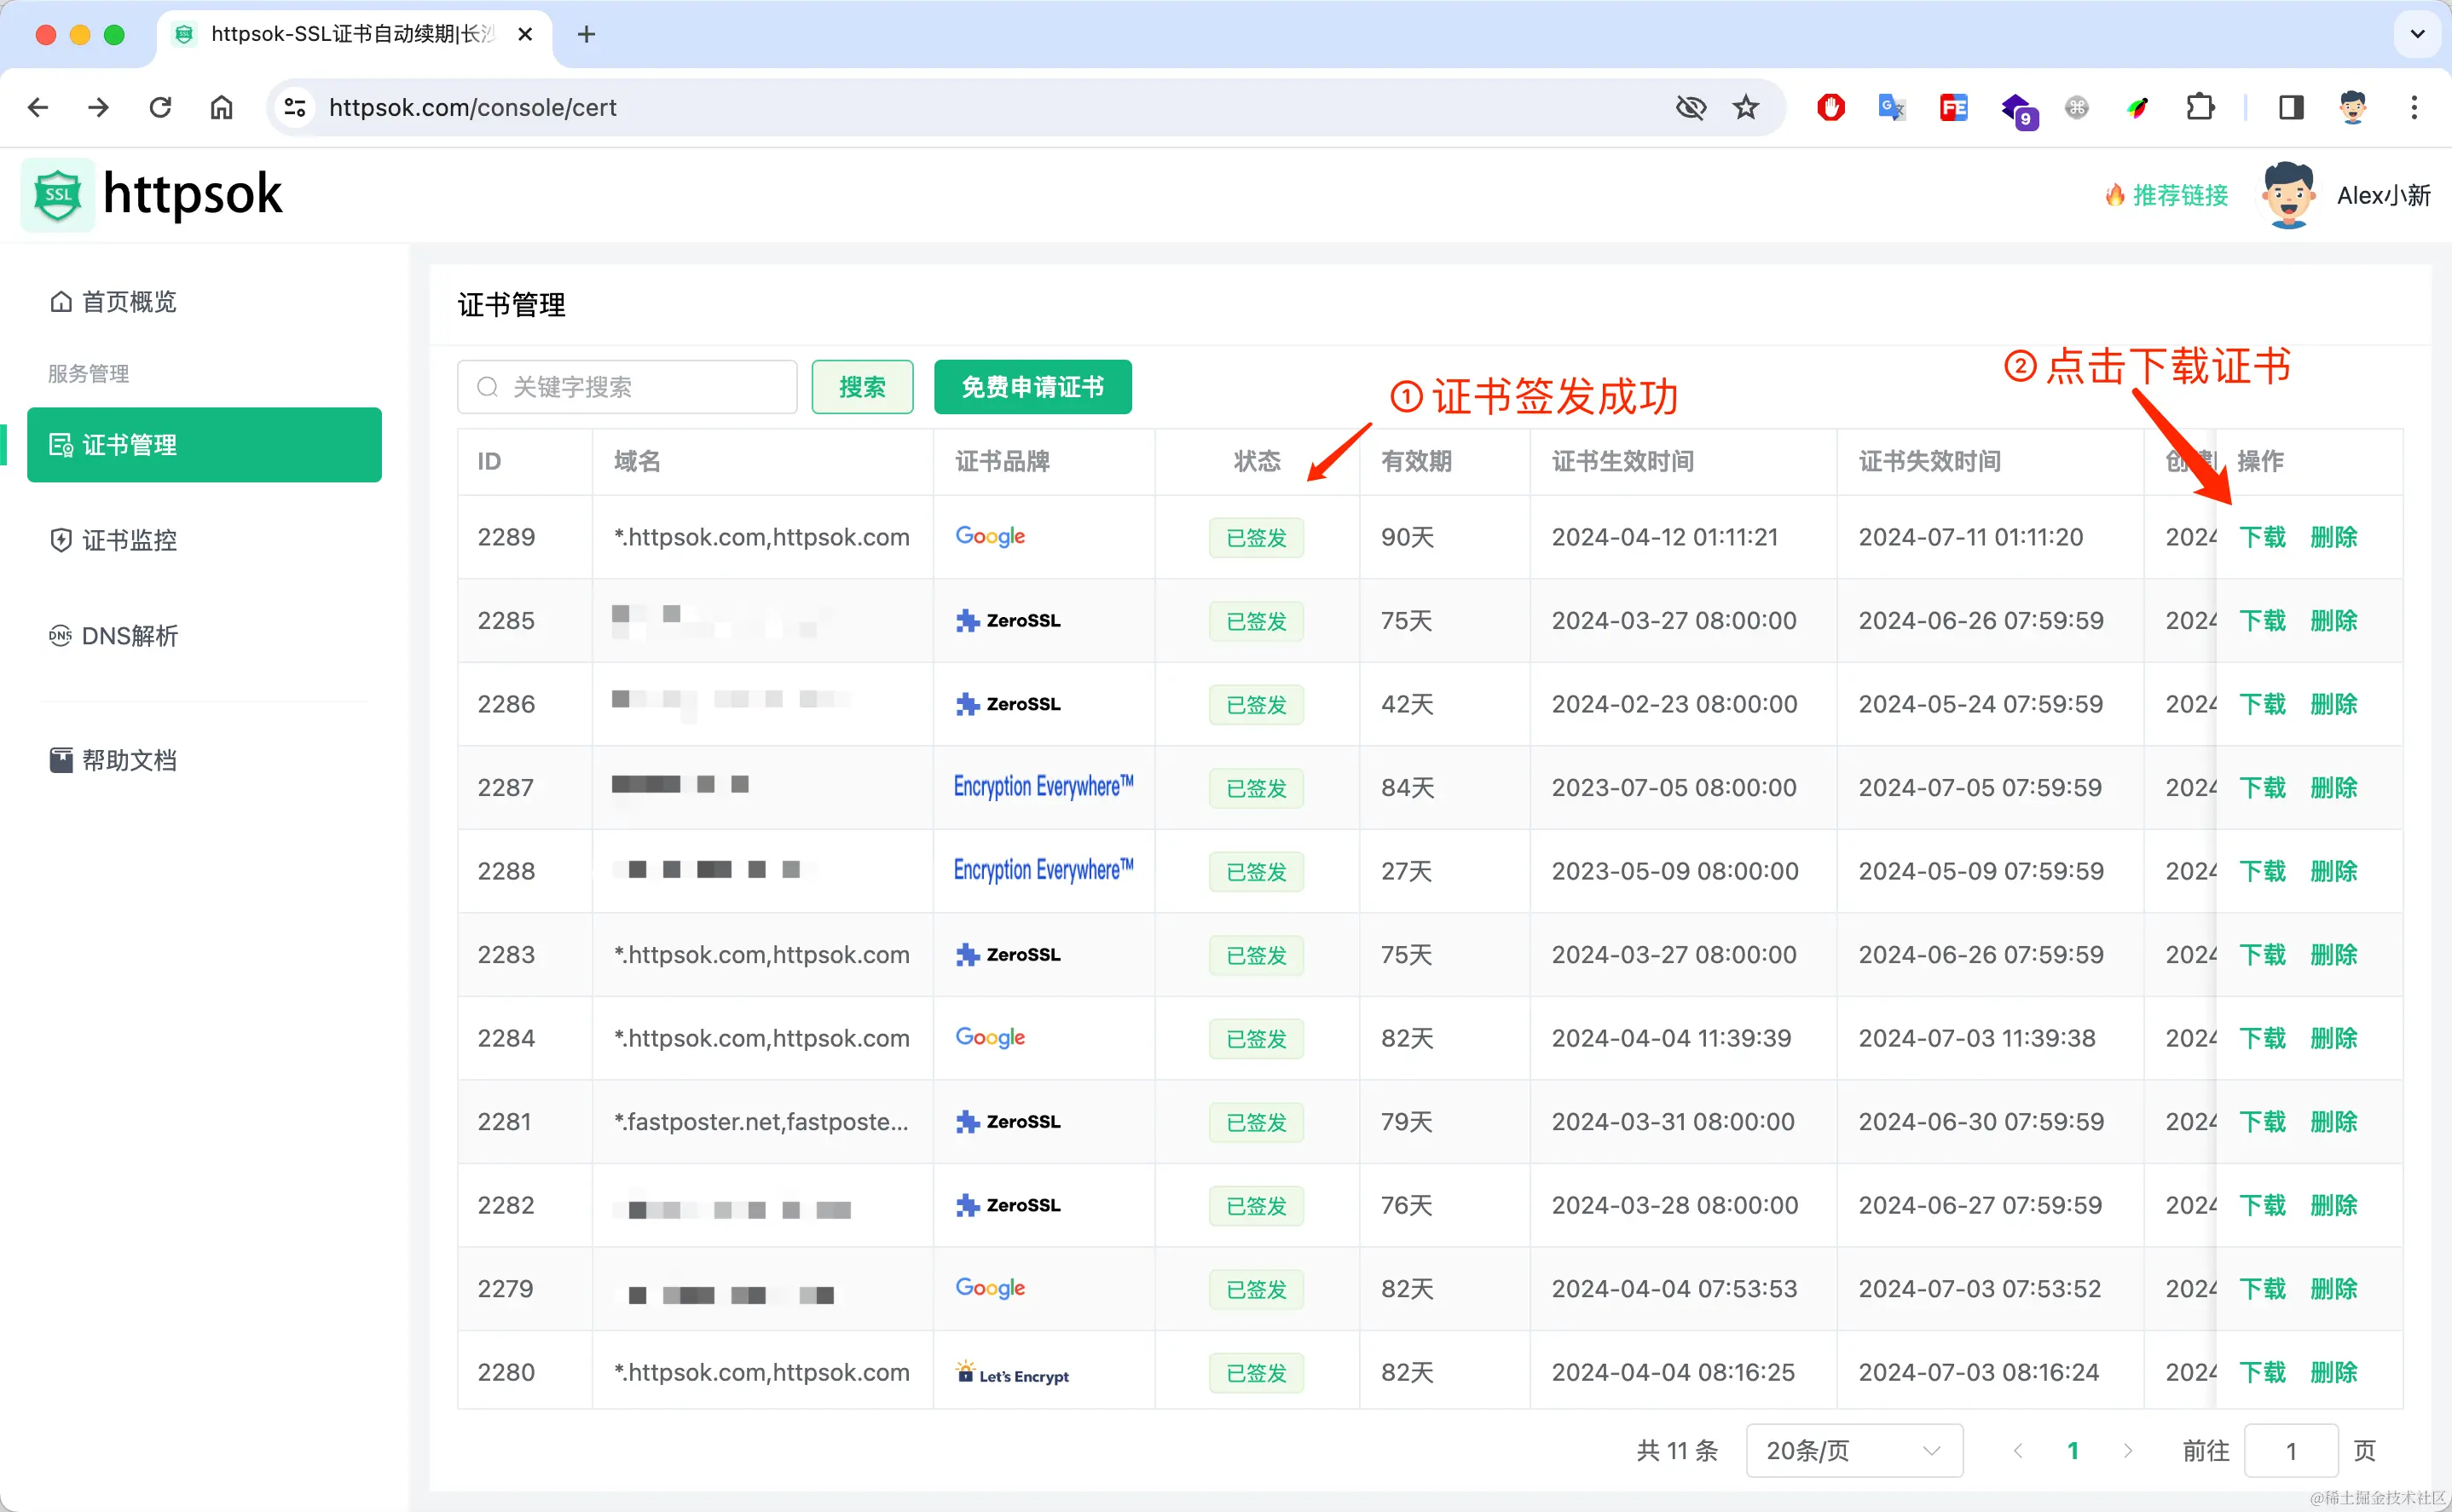Focus the 关键字搜索 keyword search field
The image size is (2452, 1512).
(640, 387)
